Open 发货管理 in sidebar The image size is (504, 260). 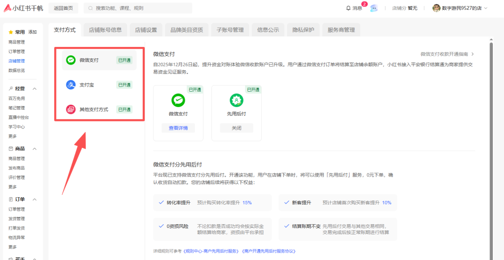(x=17, y=219)
